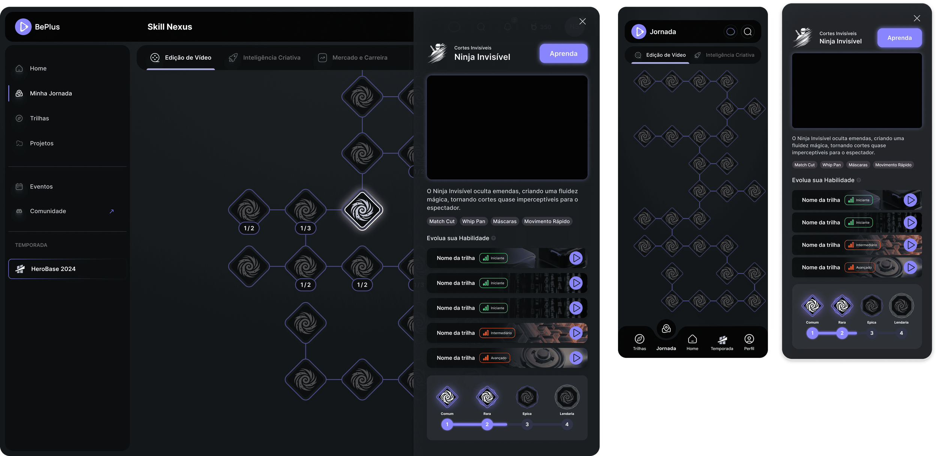937x456 pixels.
Task: Click the BePlus logo icon
Action: tap(23, 27)
